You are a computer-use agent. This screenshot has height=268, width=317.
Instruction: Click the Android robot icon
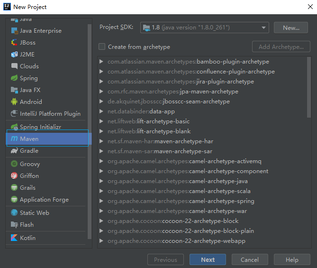pyautogui.click(x=14, y=102)
